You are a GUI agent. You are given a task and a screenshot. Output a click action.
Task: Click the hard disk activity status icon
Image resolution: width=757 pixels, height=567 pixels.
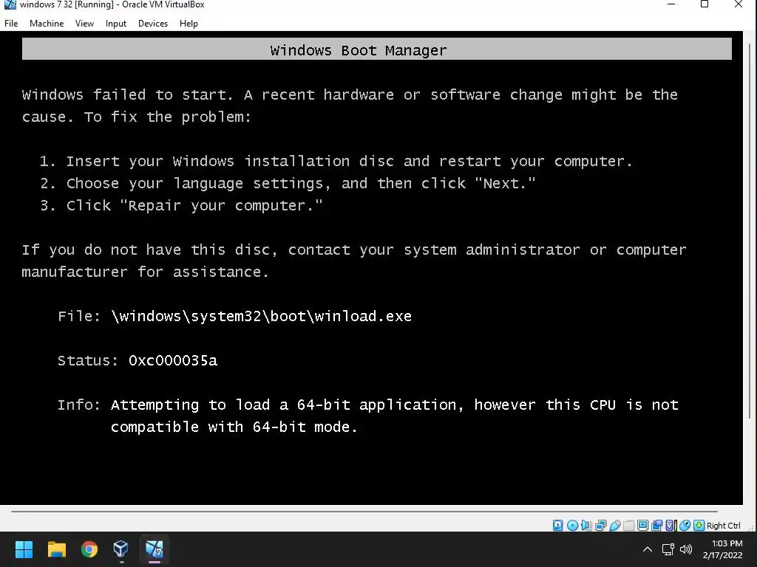point(557,525)
